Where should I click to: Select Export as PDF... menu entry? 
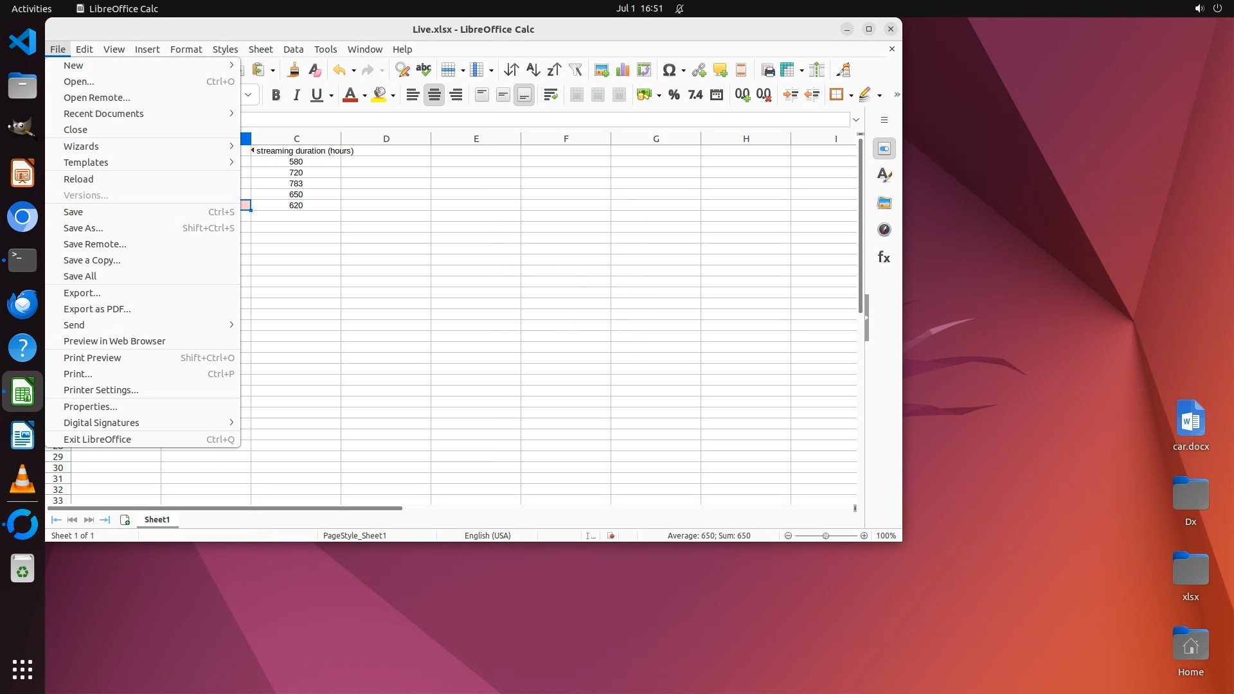pos(97,309)
